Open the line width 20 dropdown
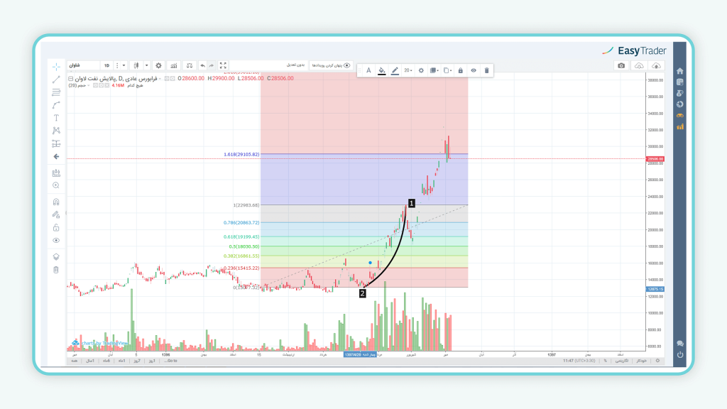 (x=409, y=70)
